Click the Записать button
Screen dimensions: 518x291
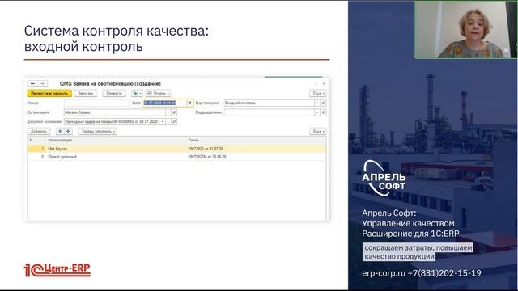pyautogui.click(x=86, y=94)
